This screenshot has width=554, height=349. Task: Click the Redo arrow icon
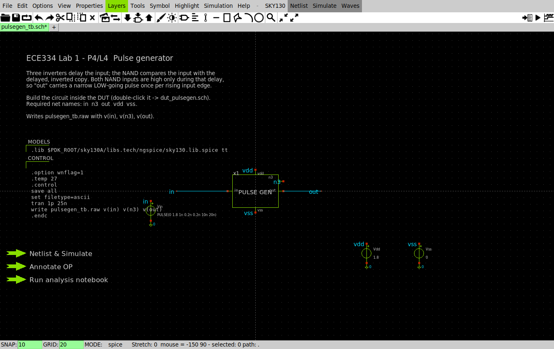49,18
